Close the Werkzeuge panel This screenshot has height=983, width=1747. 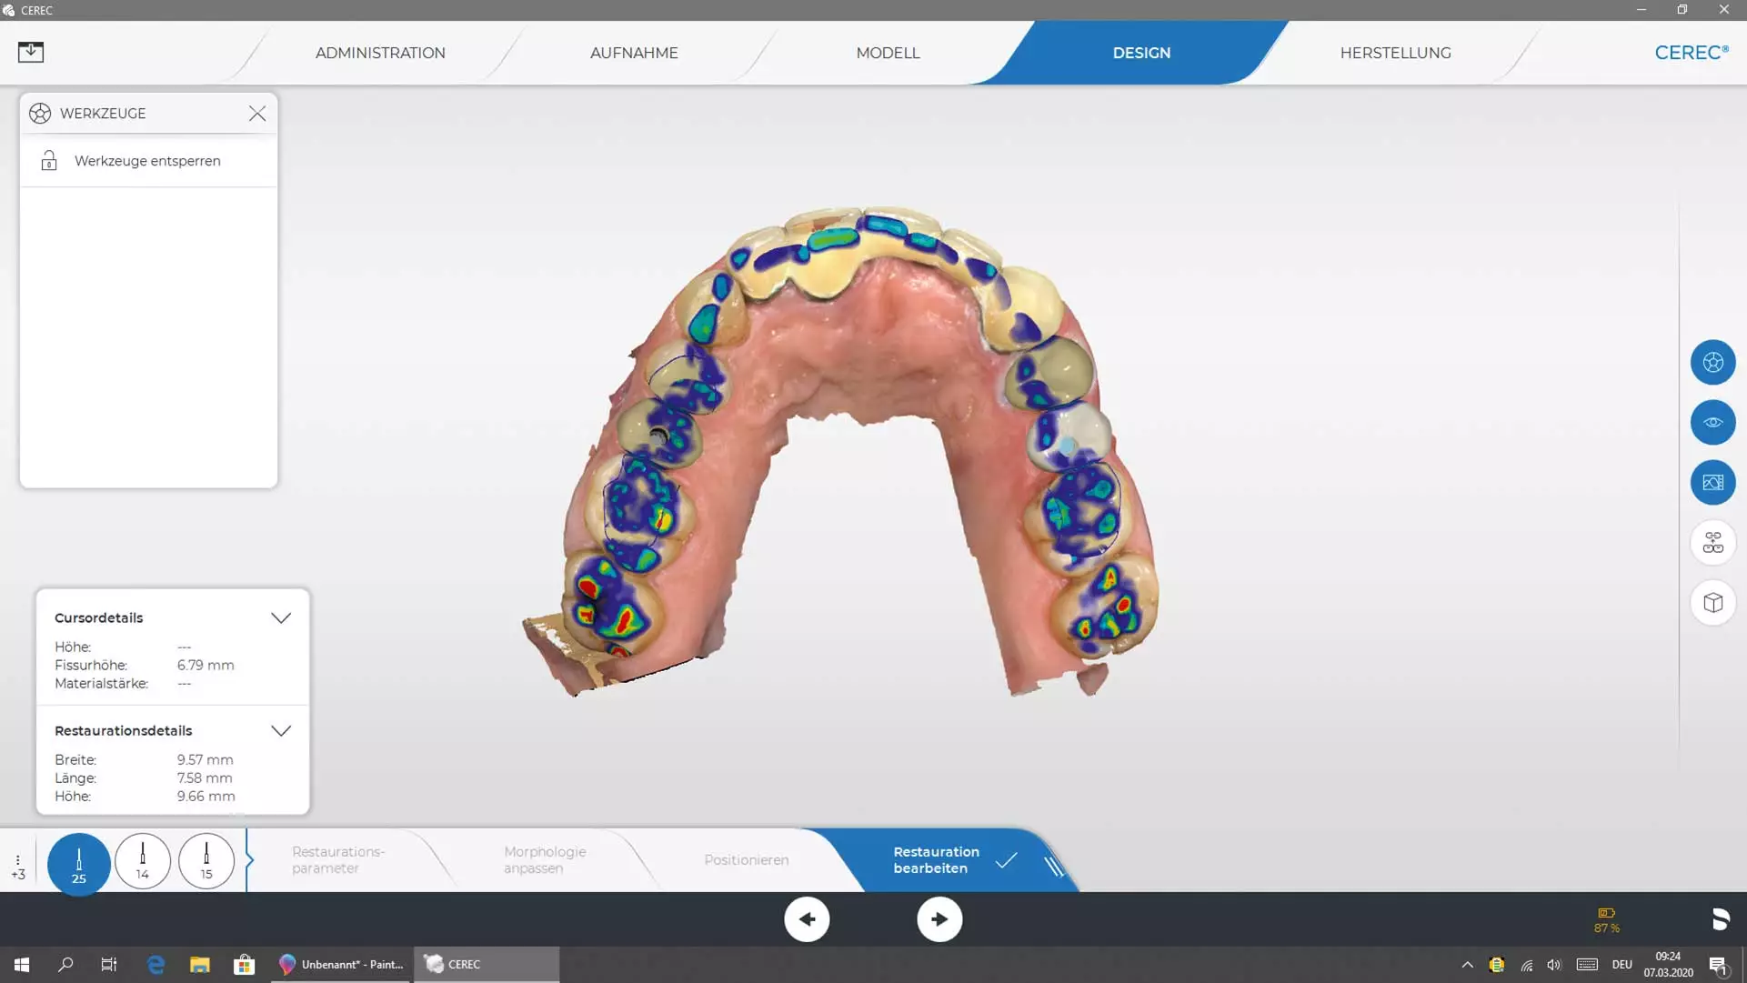pyautogui.click(x=257, y=114)
